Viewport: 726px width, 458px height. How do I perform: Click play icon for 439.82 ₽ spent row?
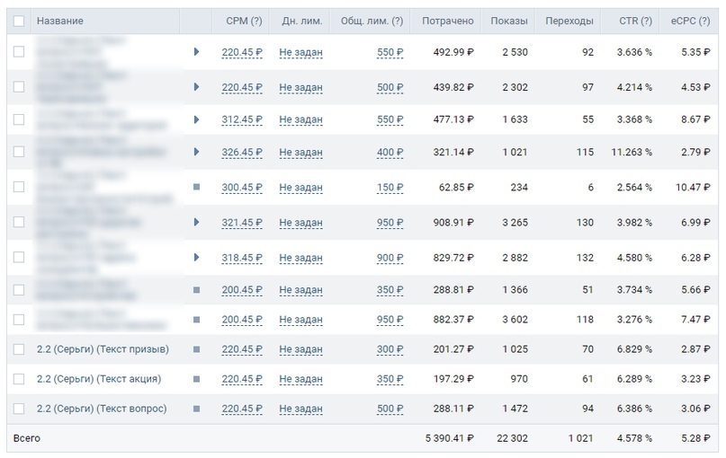pos(196,87)
